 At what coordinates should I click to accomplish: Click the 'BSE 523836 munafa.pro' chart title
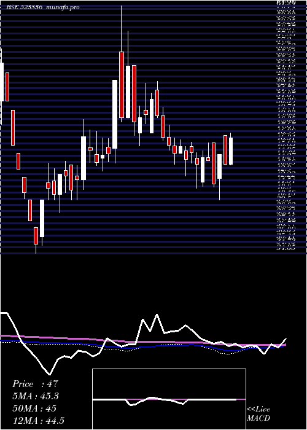43,7
